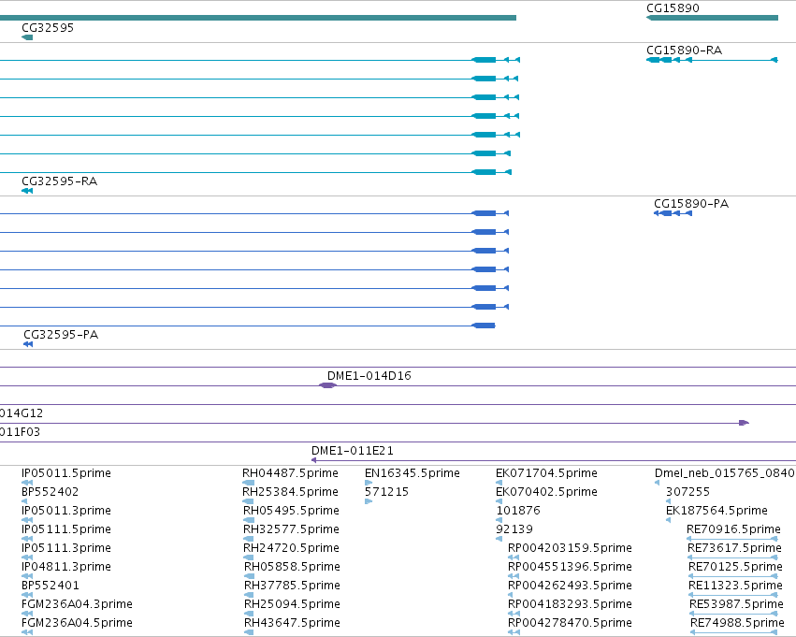Select RH32577.5prime EST label
The width and height of the screenshot is (796, 637).
(292, 529)
